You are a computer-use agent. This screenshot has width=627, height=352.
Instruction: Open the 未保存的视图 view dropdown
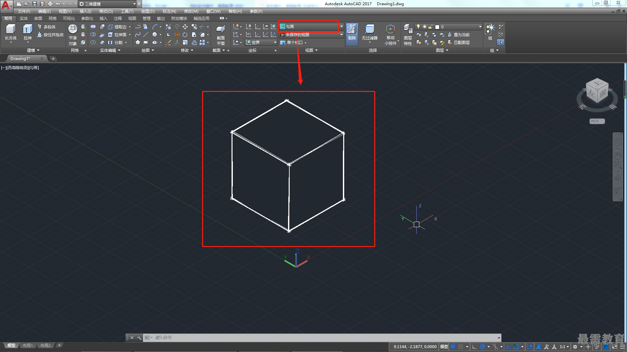pos(312,35)
